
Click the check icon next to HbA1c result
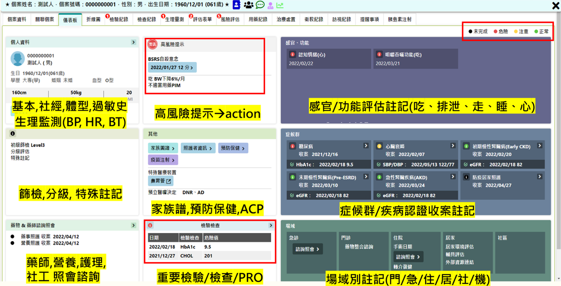292,164
